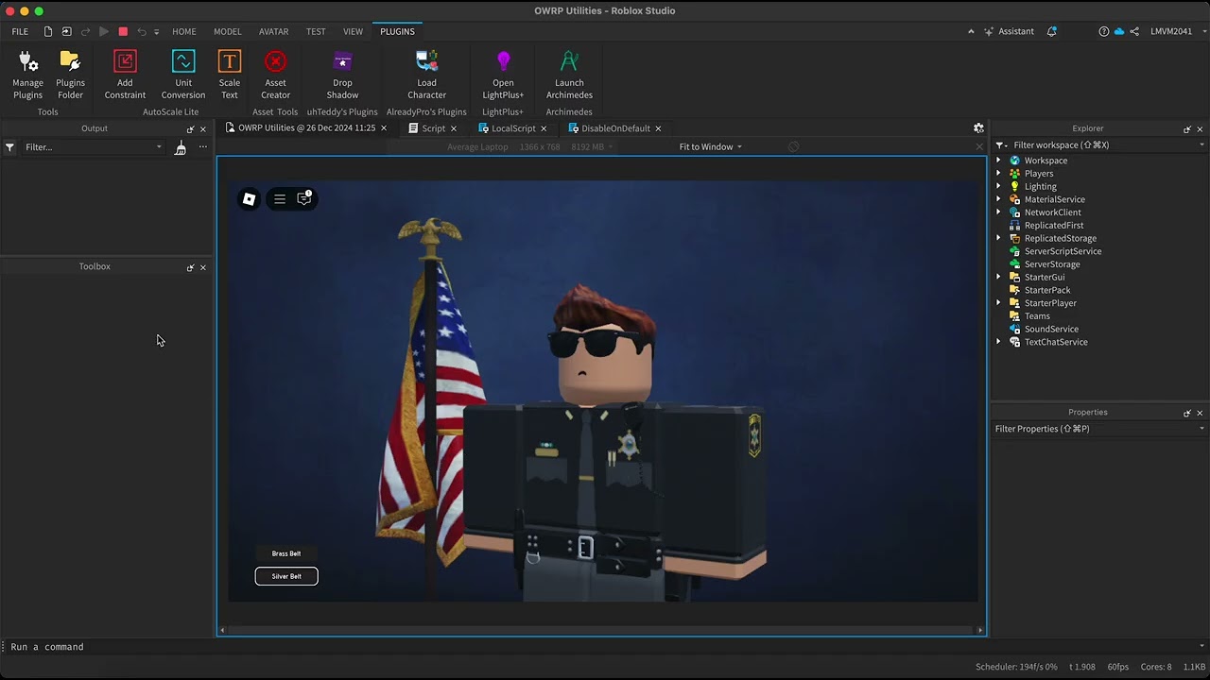Clear the Output panel with the broom icon
Viewport: 1210px width, 680px height.
point(180,147)
